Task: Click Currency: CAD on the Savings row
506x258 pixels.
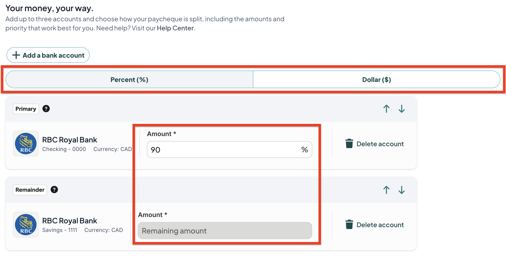Action: point(104,230)
